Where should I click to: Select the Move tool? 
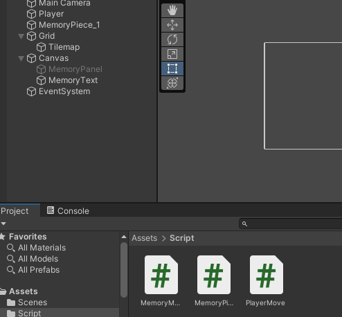click(x=172, y=25)
